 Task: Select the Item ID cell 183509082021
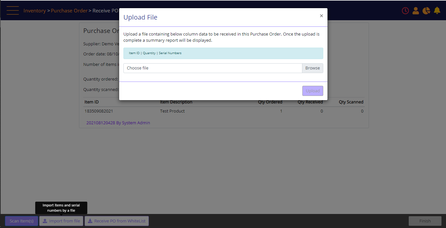pyautogui.click(x=99, y=111)
